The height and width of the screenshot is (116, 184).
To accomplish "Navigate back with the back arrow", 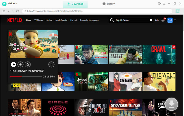I will click(9, 11).
